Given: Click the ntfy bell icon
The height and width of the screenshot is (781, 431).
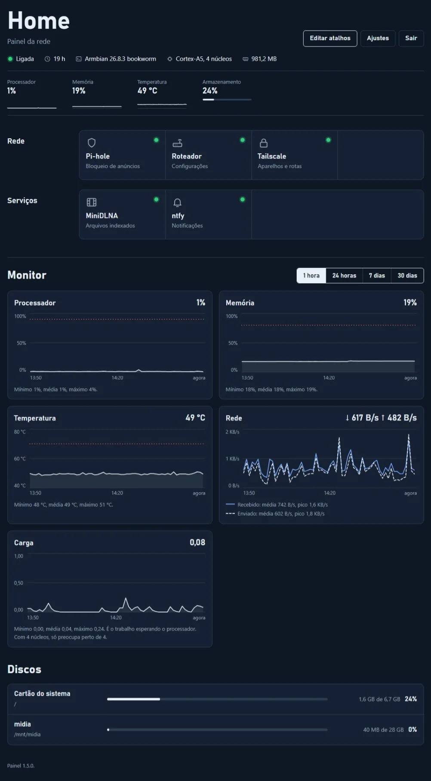Looking at the screenshot, I should point(177,202).
